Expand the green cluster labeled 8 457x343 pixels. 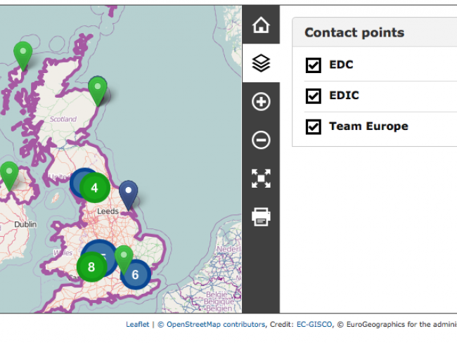coord(91,266)
